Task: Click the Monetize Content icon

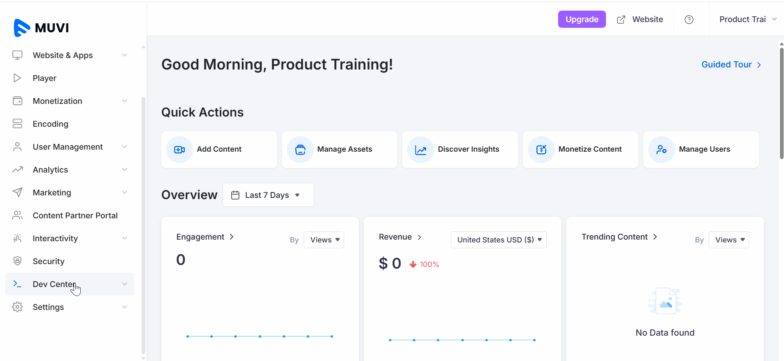Action: pyautogui.click(x=541, y=150)
